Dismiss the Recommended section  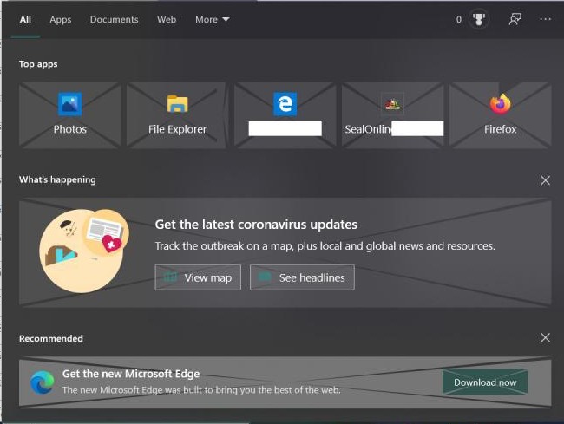click(x=545, y=338)
